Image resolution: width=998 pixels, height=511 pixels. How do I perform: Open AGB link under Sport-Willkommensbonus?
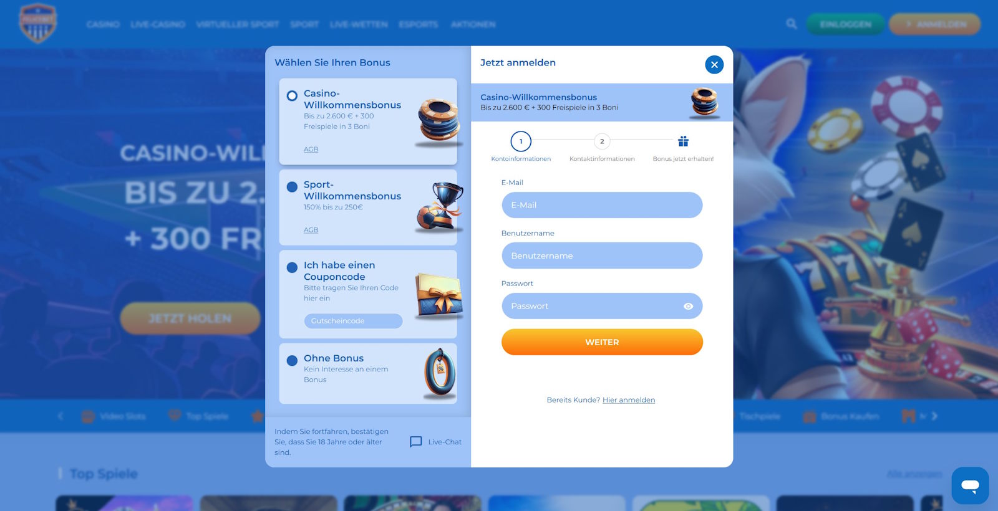pos(311,230)
